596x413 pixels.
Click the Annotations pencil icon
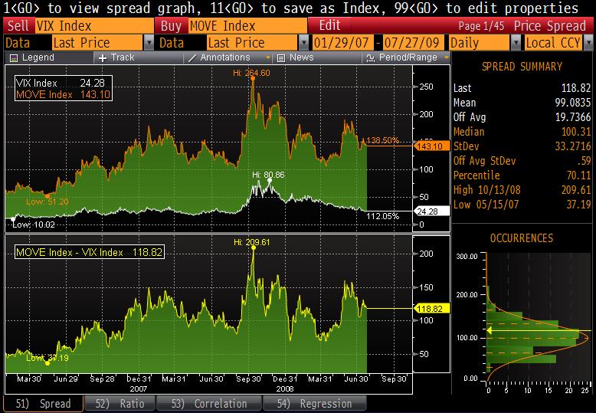pos(192,58)
